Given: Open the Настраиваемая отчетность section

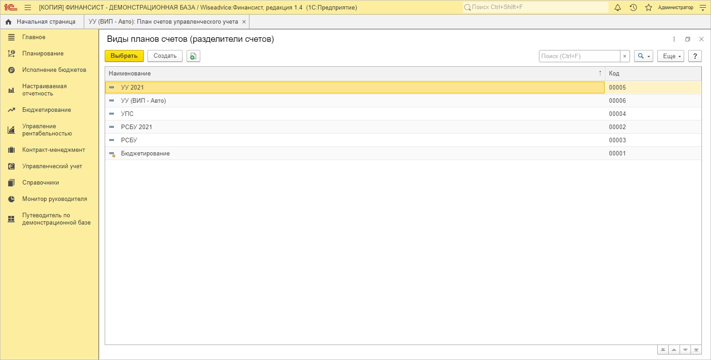Looking at the screenshot, I should [45, 90].
